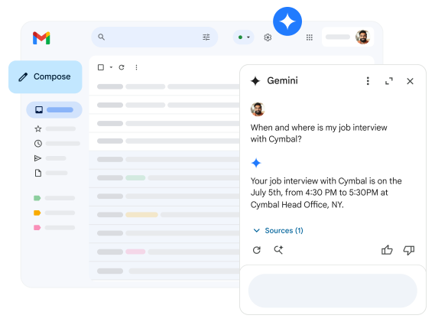448x325 pixels.
Task: Click 'Cymbal Head Office, NY.' response text
Action: (297, 205)
